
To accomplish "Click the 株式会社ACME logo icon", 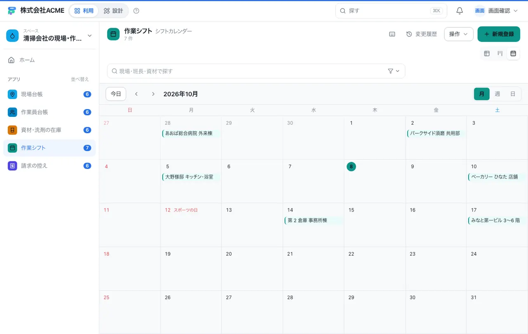I will [x=12, y=11].
